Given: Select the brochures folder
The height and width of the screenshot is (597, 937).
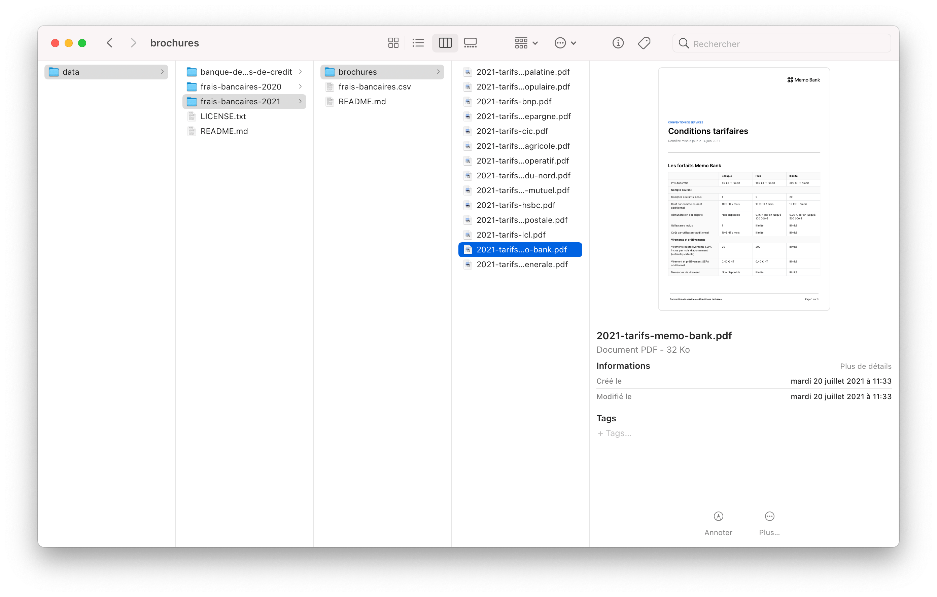Looking at the screenshot, I should pyautogui.click(x=382, y=72).
